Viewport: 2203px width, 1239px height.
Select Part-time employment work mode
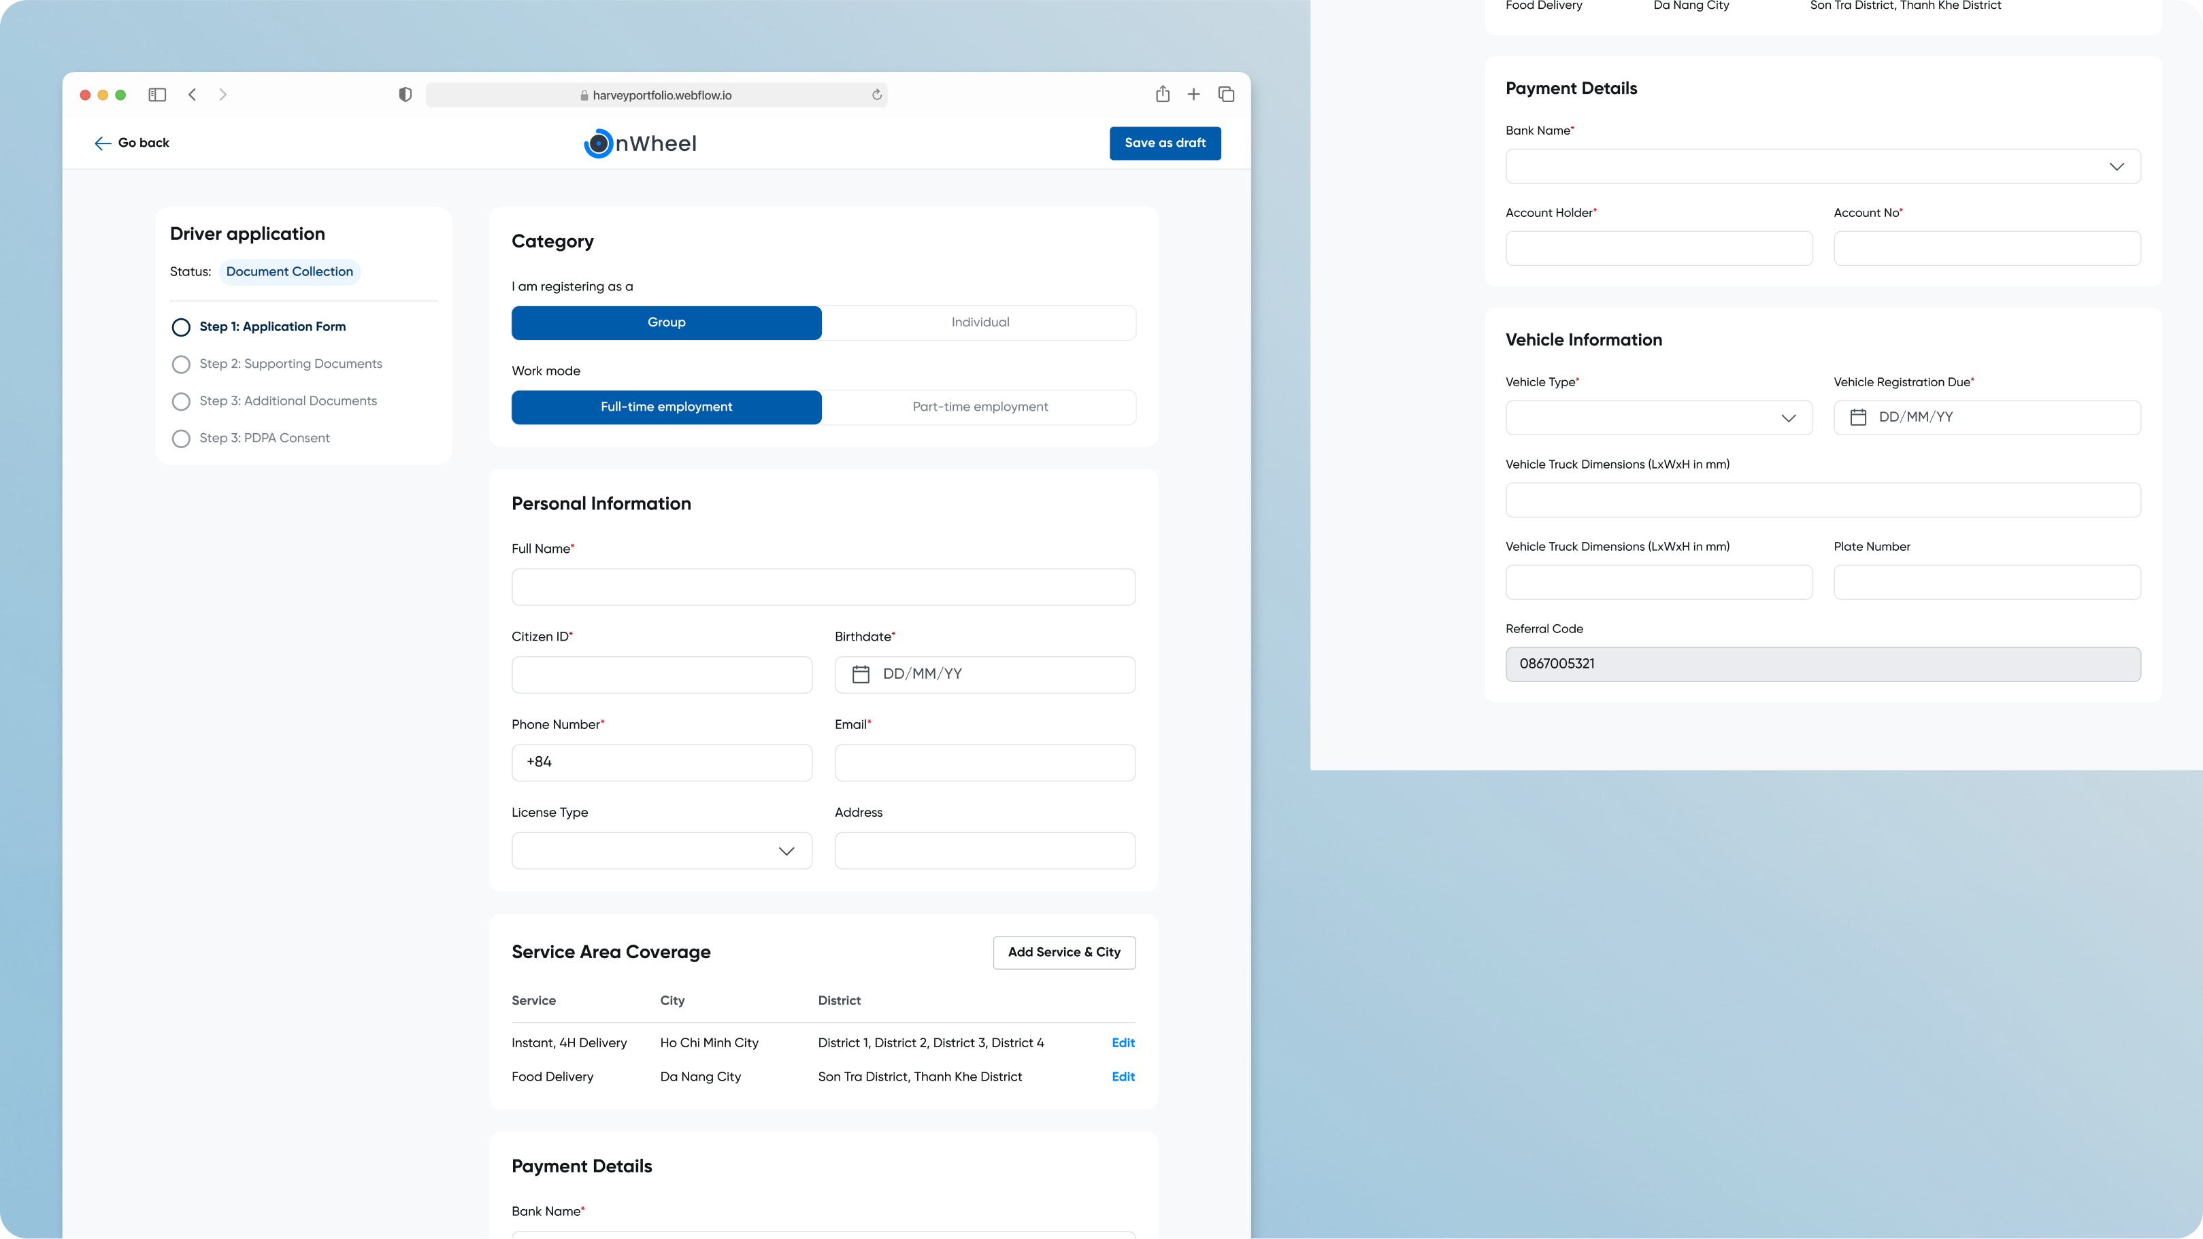[x=979, y=407]
